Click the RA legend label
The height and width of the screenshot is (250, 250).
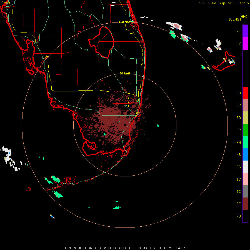tap(238, 142)
